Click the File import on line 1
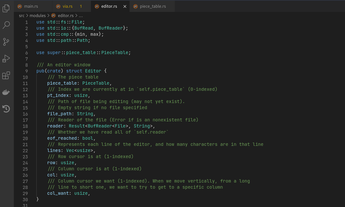The image size is (345, 207). pyautogui.click(x=77, y=22)
